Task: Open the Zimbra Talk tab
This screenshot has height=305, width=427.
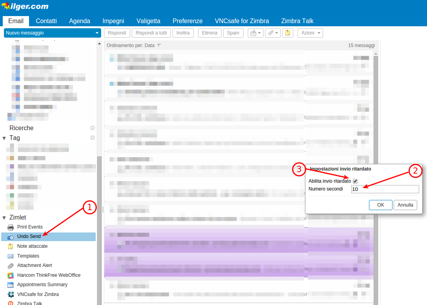Action: (x=297, y=21)
